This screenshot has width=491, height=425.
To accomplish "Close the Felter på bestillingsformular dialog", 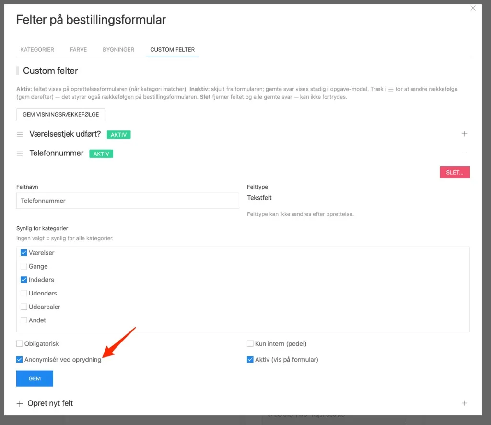I will click(473, 8).
